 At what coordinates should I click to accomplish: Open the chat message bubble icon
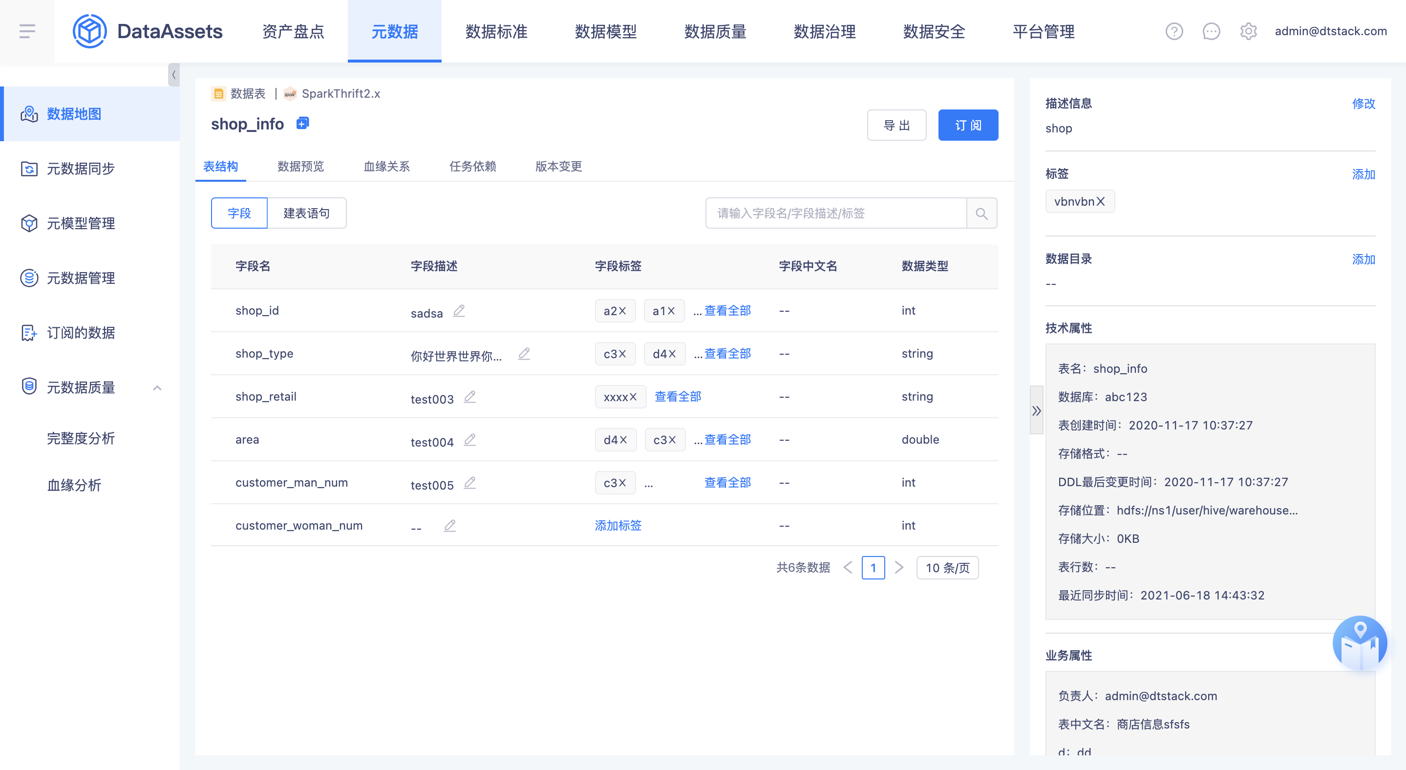coord(1211,31)
